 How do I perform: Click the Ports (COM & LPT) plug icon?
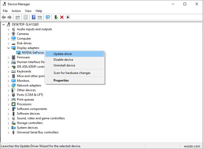pos(14,95)
